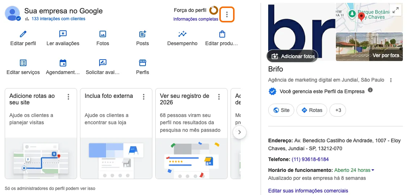This screenshot has height=195, width=409.
Task: Click 'Só os administradores do perfil' note
Action: pos(50,188)
